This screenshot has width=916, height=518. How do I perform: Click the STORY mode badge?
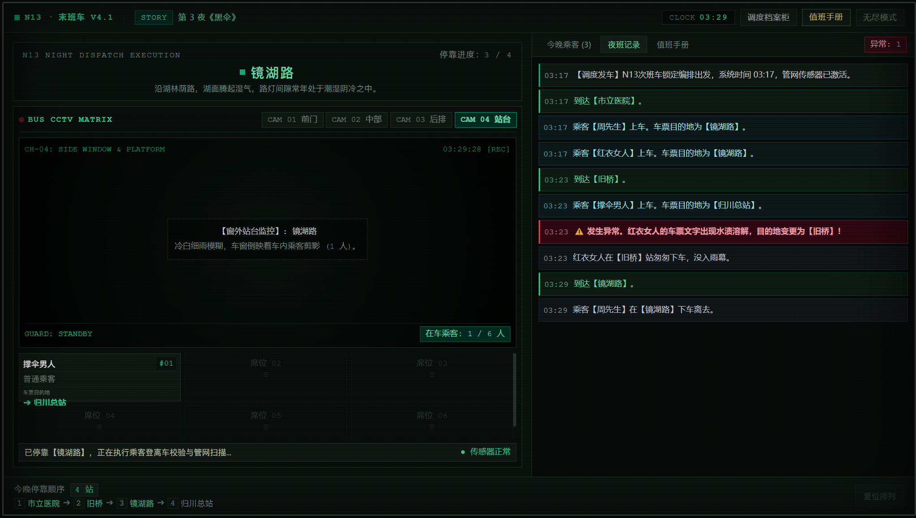click(154, 17)
